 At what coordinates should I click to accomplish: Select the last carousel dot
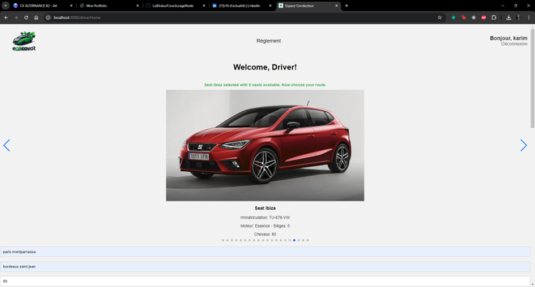pos(307,240)
